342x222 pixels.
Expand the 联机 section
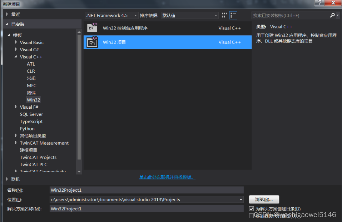click(7, 179)
